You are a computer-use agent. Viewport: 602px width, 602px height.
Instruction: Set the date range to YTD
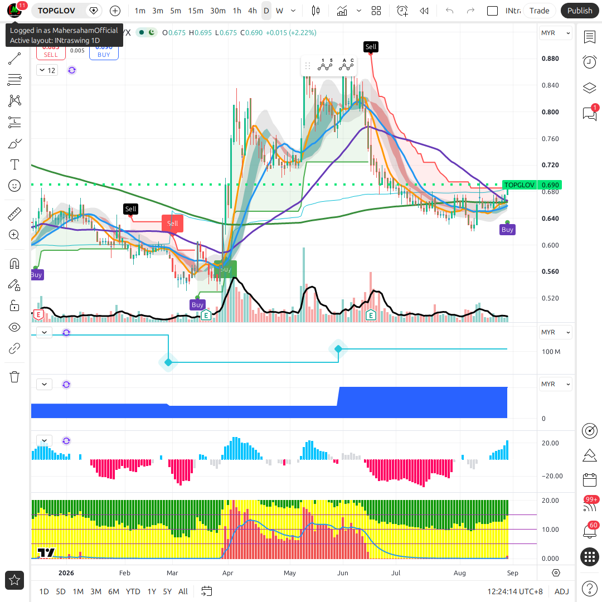[x=133, y=591]
